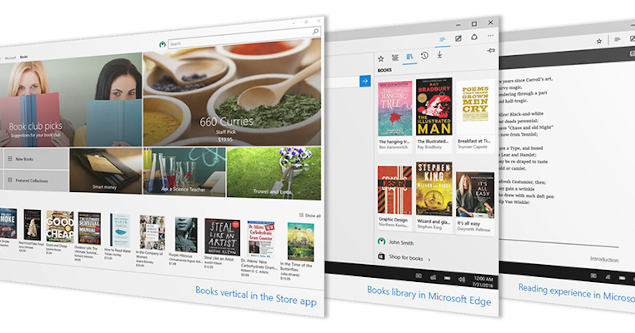Screen dimensions: 635x333
Task: Switch to Favorites star tab in Hub
Action: coord(381,59)
